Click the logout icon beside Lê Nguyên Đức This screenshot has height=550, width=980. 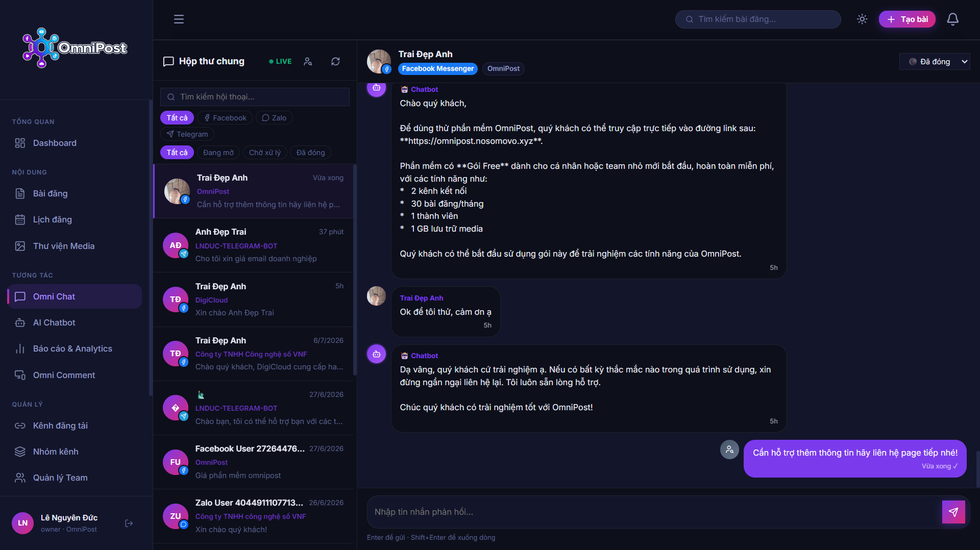(x=129, y=523)
